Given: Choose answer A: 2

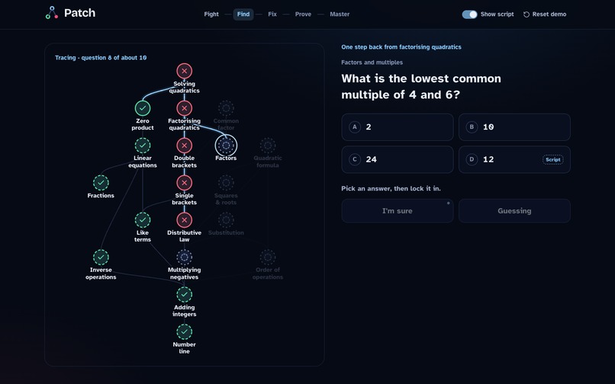Looking at the screenshot, I should tap(398, 127).
